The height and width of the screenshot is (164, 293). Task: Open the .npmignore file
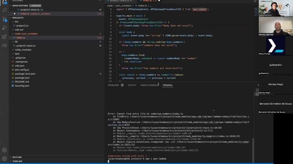click(21, 62)
